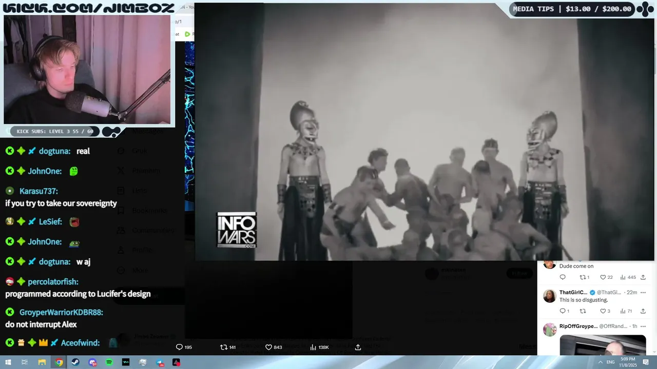Open Discord from the taskbar
Image resolution: width=657 pixels, height=369 pixels.
pos(92,362)
